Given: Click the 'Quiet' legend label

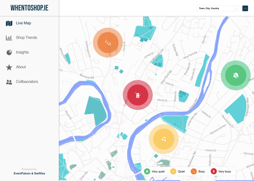Looking at the screenshot, I should (181, 172).
